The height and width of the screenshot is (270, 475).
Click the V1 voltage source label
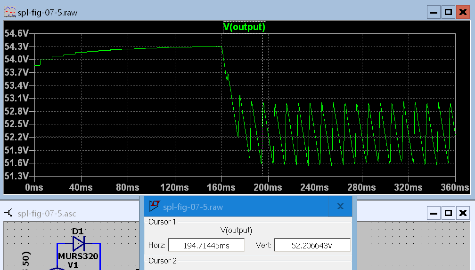coord(73,265)
